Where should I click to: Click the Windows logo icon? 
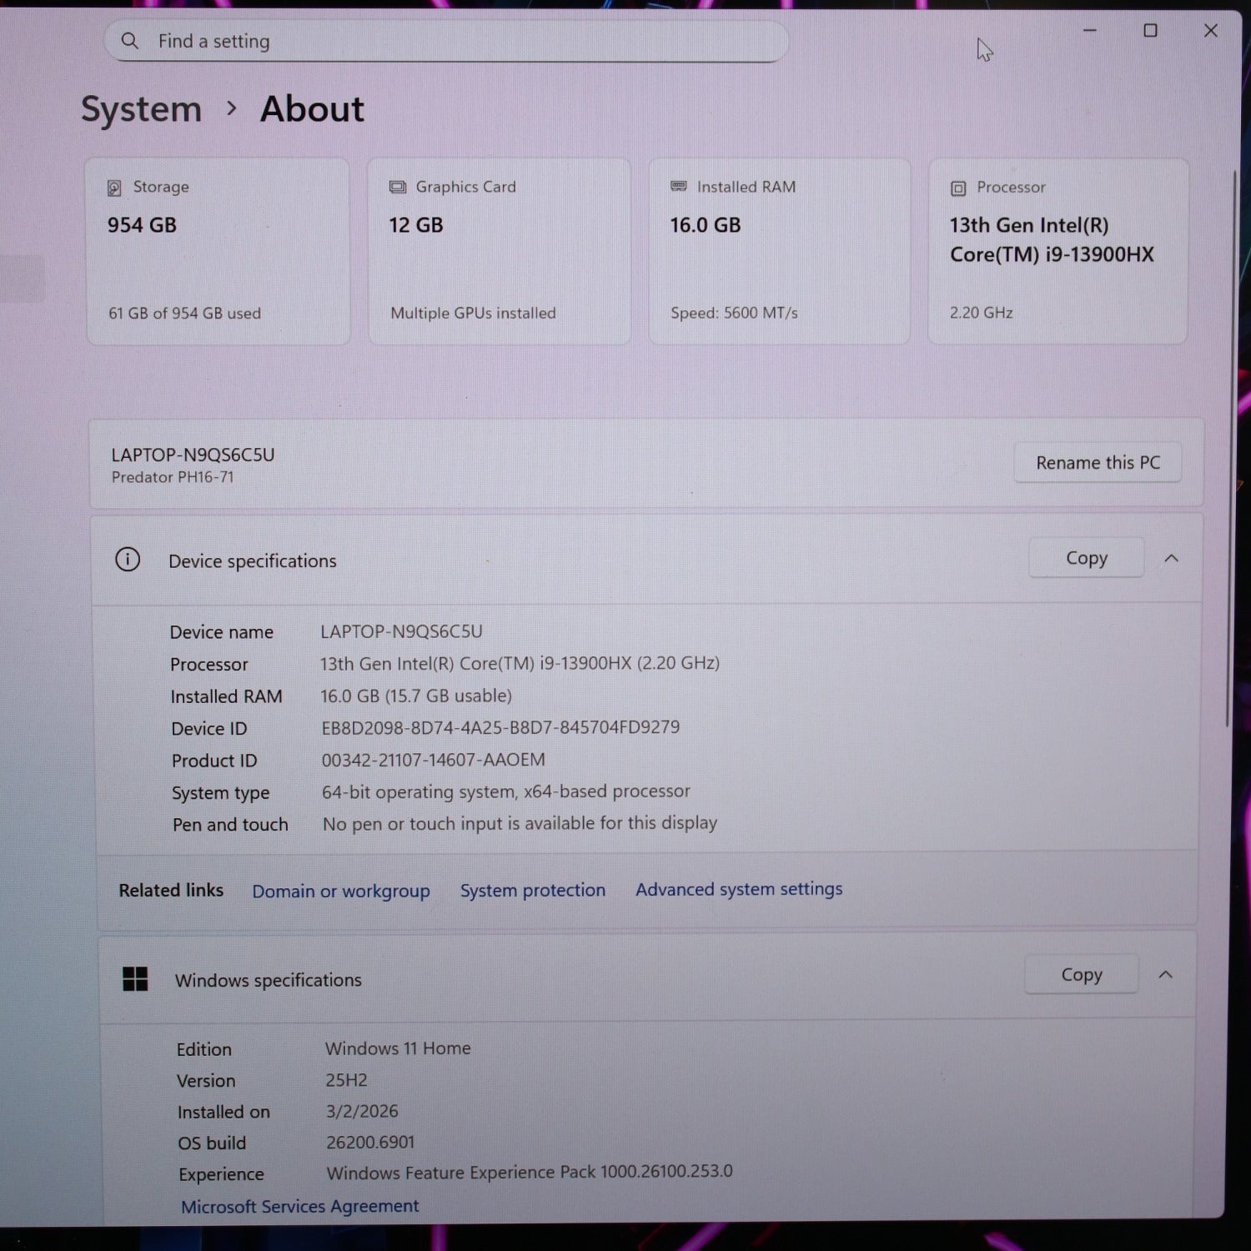click(135, 979)
